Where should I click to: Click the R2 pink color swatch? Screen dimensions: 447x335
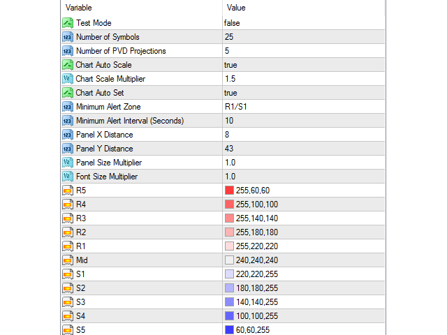pyautogui.click(x=230, y=232)
